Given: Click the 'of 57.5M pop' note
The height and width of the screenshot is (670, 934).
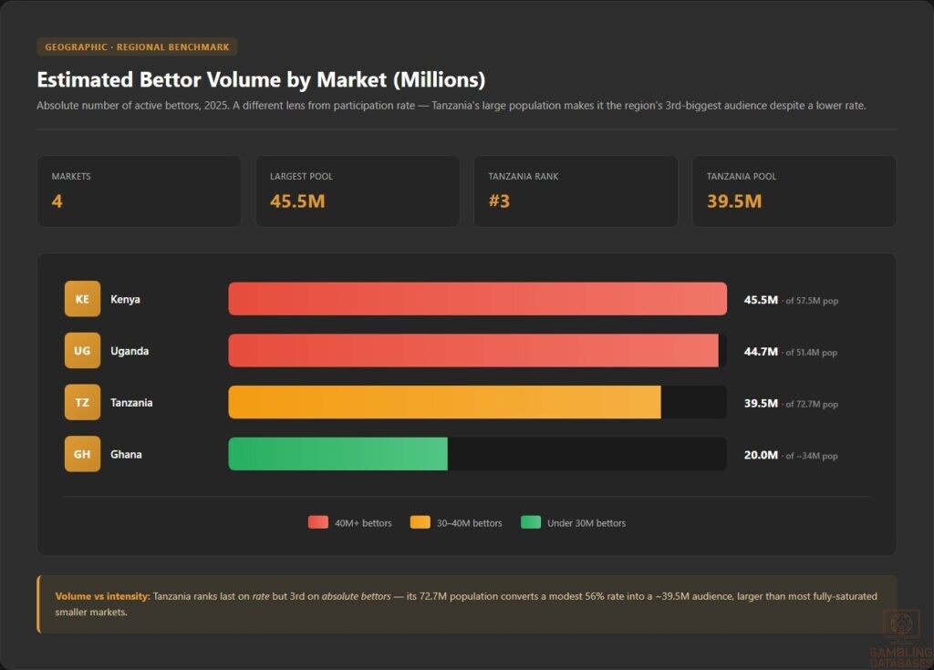Looking at the screenshot, I should coord(812,301).
